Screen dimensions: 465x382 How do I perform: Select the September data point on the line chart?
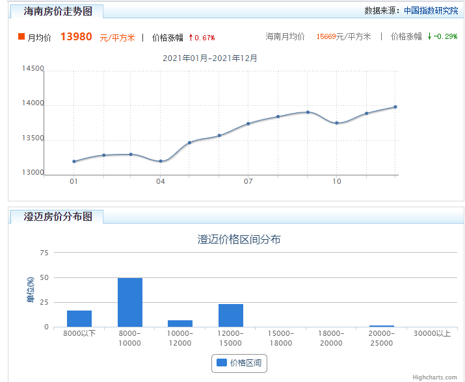[x=308, y=112]
